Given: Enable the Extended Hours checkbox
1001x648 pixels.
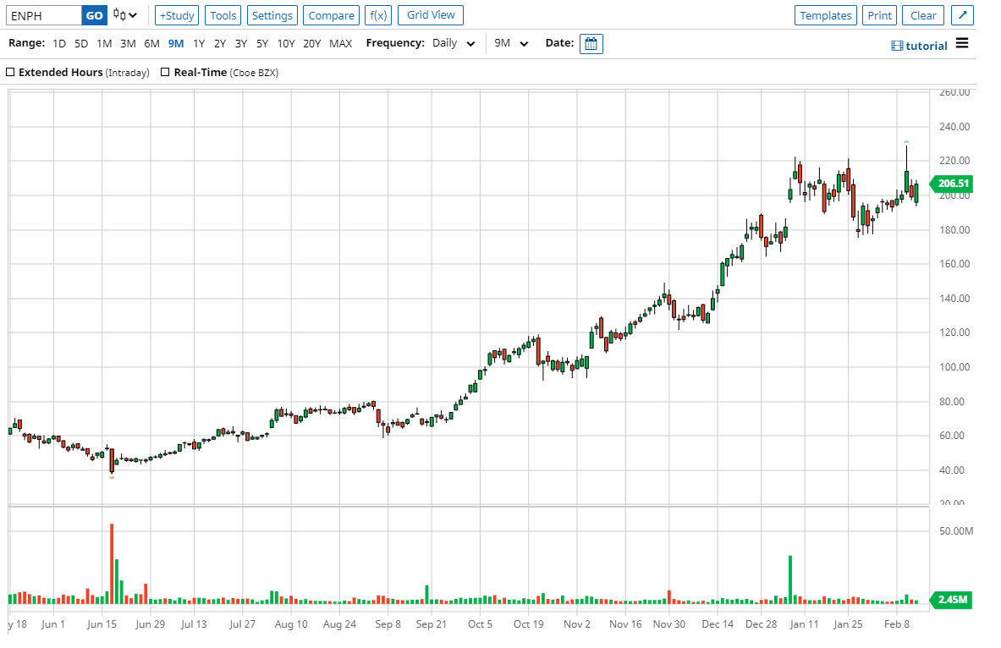Looking at the screenshot, I should (11, 73).
